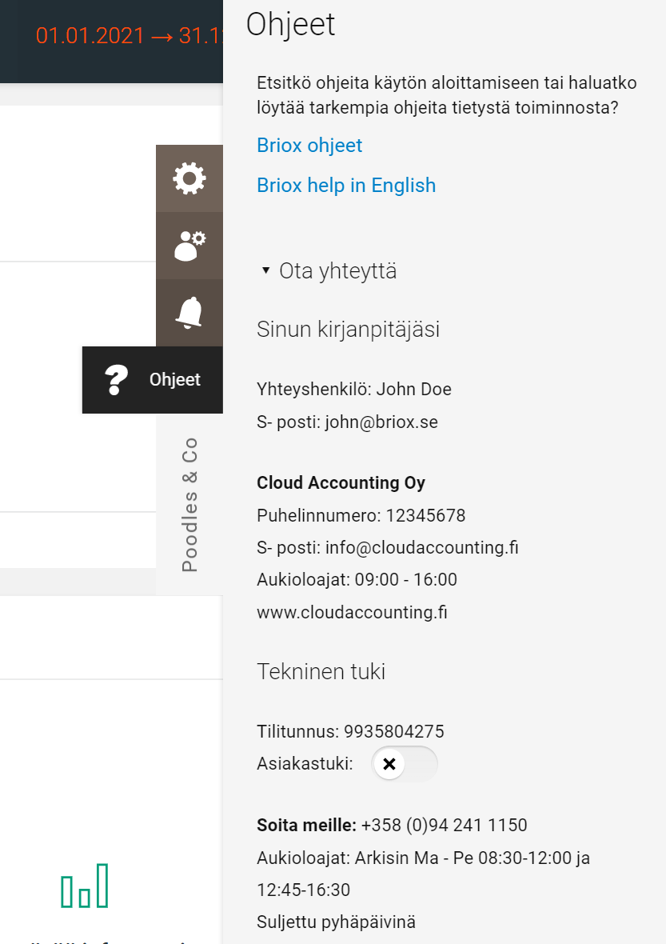Click Yhteyshenkilö: John Doe text
Screen dimensions: 666x944
pos(353,389)
